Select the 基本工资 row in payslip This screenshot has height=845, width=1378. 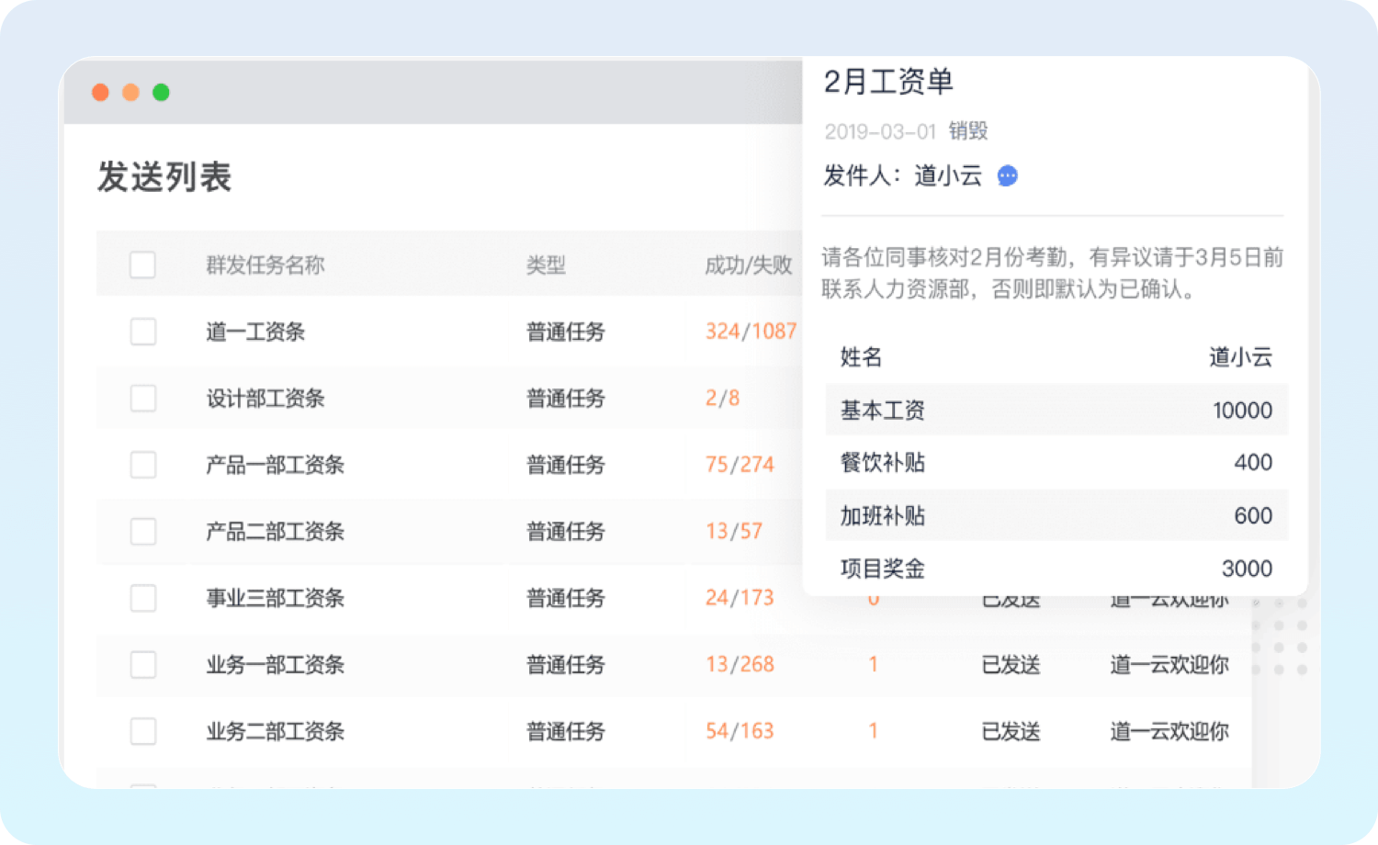[1056, 410]
